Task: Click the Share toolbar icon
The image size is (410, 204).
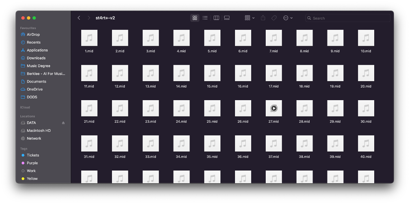Action: pyautogui.click(x=263, y=18)
